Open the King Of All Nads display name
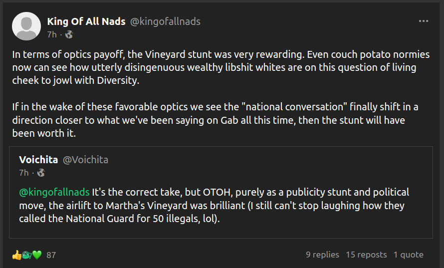 [x=86, y=21]
